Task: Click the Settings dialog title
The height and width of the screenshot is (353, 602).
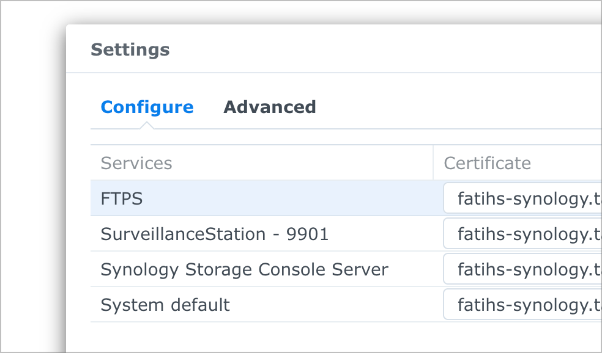Action: (x=130, y=49)
